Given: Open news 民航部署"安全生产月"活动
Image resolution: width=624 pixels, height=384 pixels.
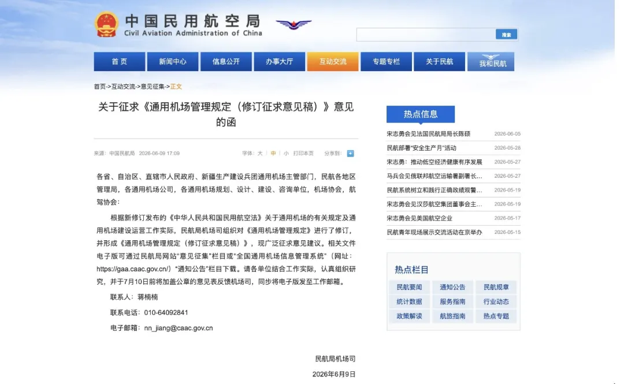Looking at the screenshot, I should pyautogui.click(x=421, y=148).
